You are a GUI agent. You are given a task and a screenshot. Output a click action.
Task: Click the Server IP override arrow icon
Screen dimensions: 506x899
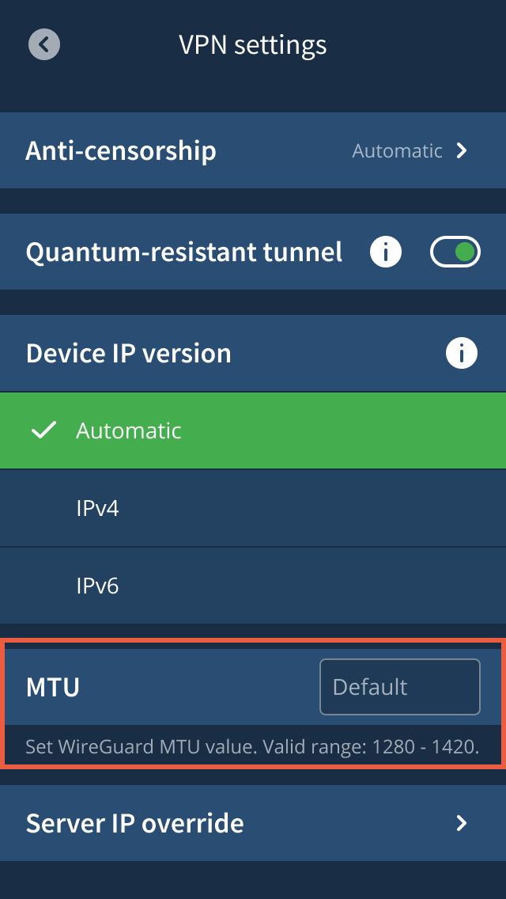(463, 823)
